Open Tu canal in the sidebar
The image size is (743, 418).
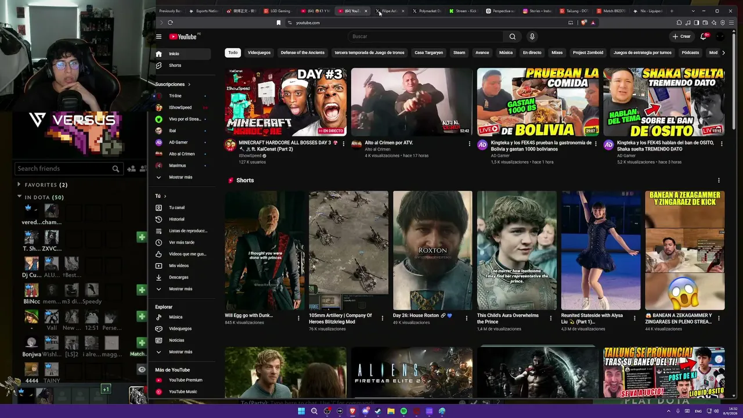pos(182,208)
